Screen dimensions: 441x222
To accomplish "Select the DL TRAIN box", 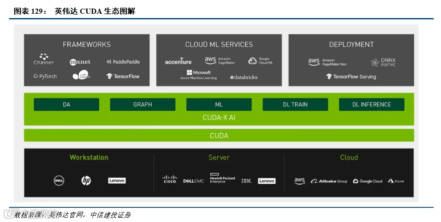I will (295, 105).
